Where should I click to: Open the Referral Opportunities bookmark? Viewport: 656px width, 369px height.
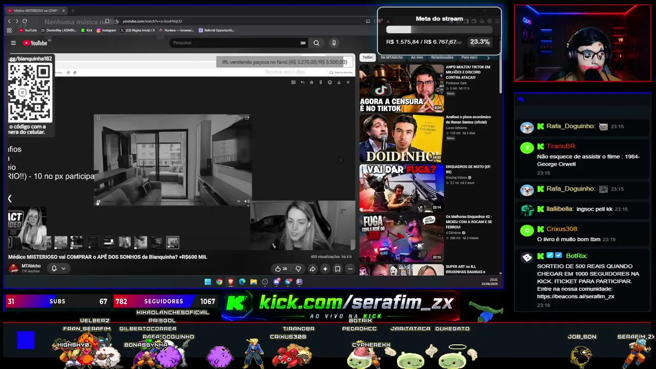(x=216, y=30)
